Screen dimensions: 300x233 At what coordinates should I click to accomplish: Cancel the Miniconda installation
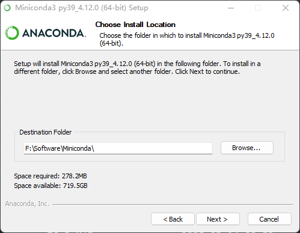pos(269,219)
